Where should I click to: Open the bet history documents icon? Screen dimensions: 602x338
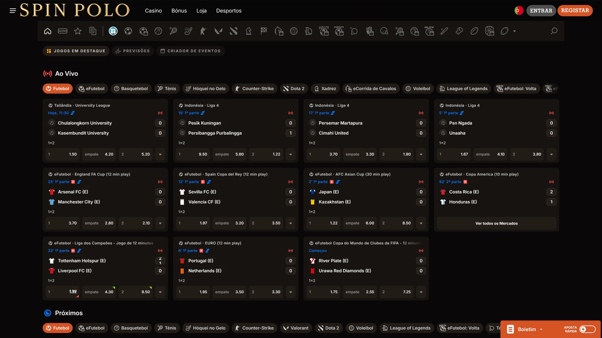point(93,31)
